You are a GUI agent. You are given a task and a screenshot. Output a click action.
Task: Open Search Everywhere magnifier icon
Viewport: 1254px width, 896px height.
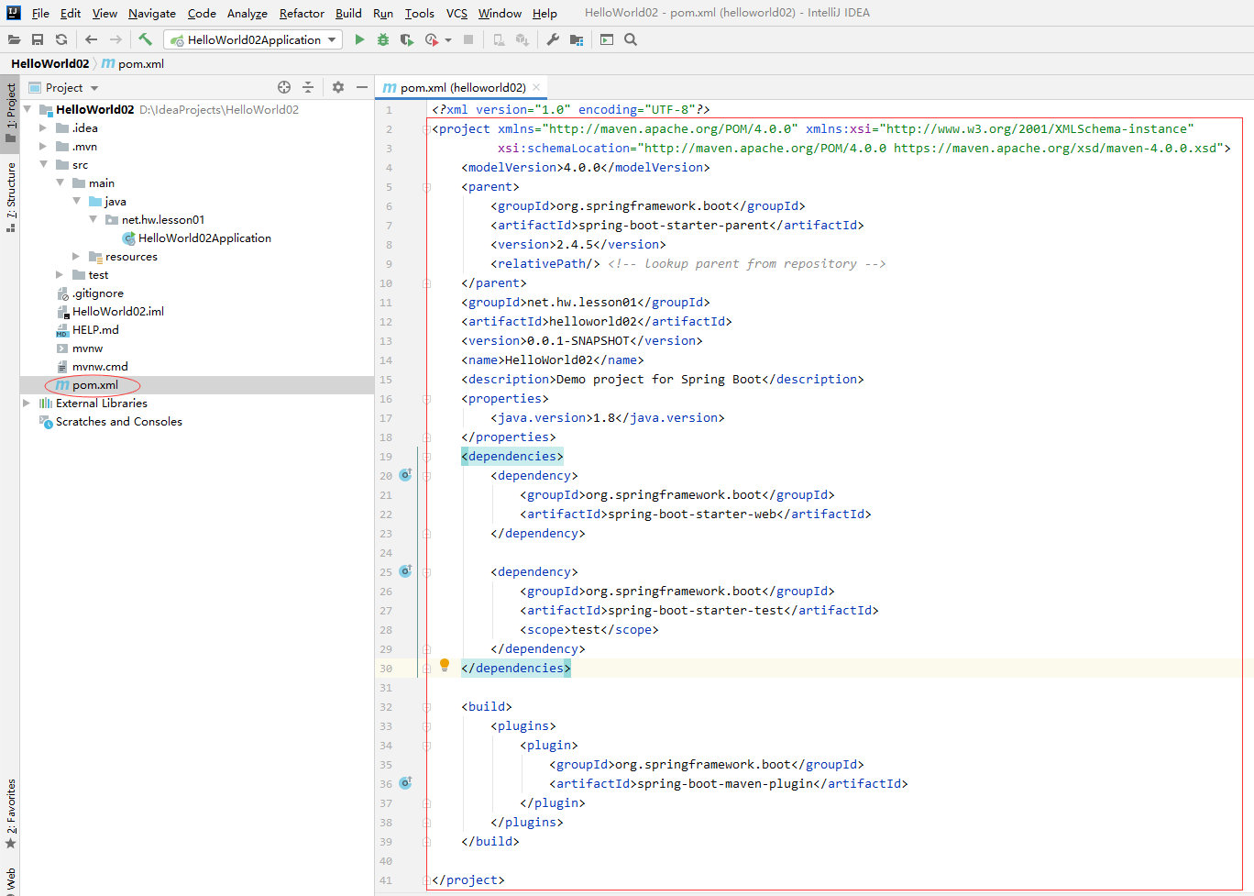[631, 39]
